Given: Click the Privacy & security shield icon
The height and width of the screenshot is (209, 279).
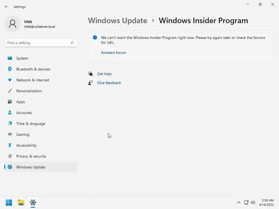Looking at the screenshot, I should tap(10, 156).
